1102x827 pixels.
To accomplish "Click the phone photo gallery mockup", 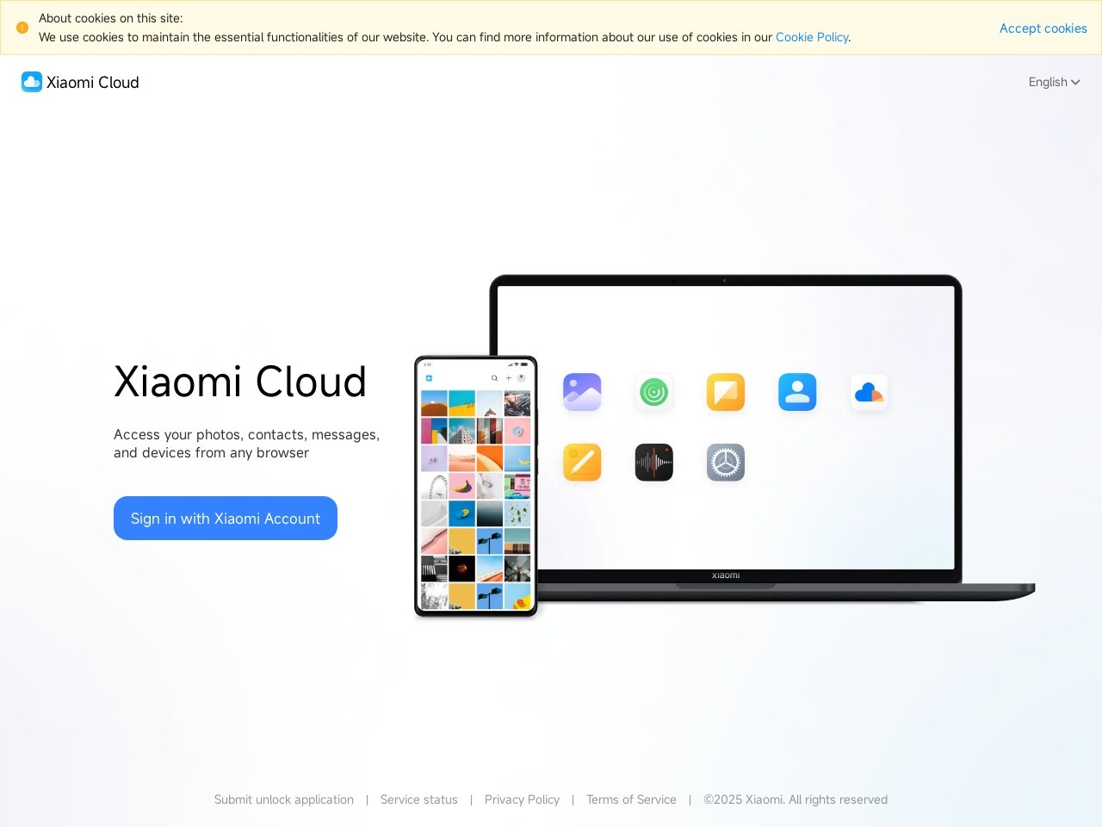I will pyautogui.click(x=476, y=487).
